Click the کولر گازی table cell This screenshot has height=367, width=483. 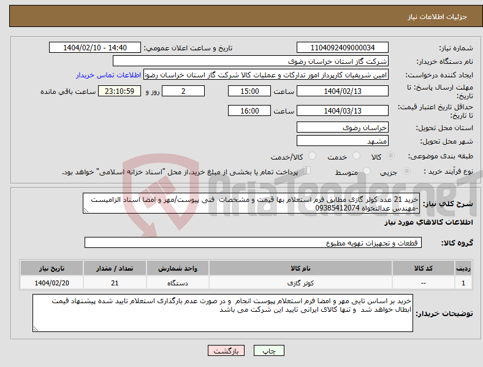coord(300,282)
